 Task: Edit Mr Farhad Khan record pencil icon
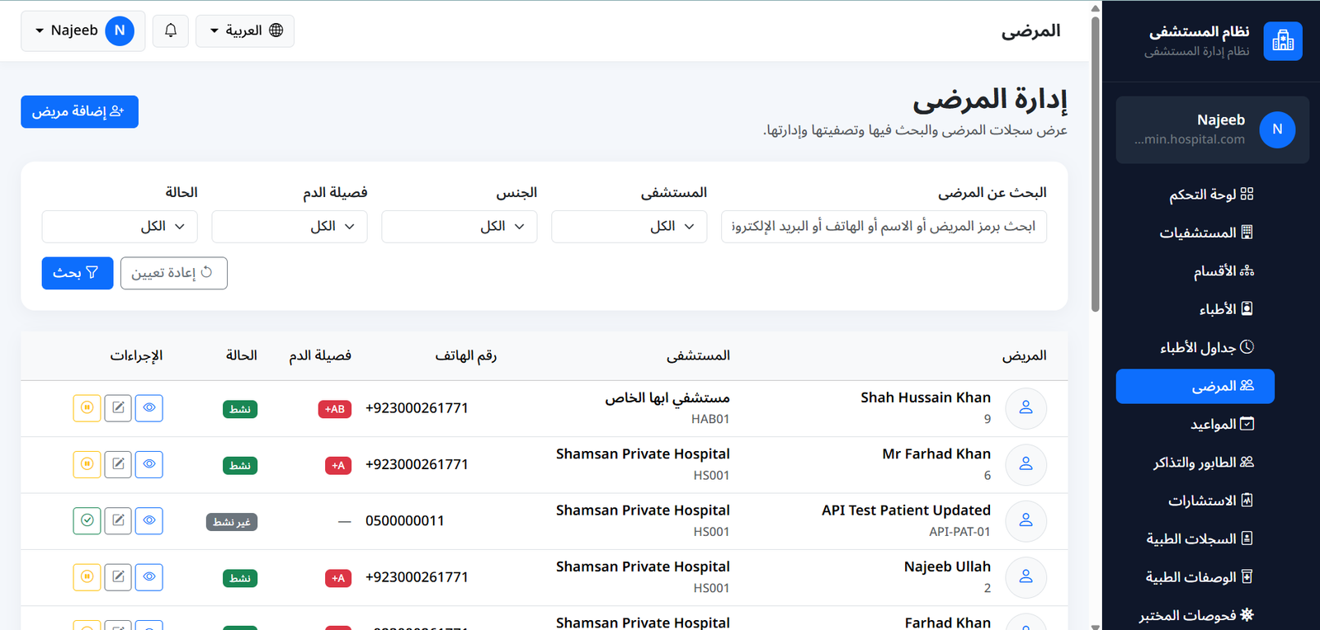pos(118,464)
